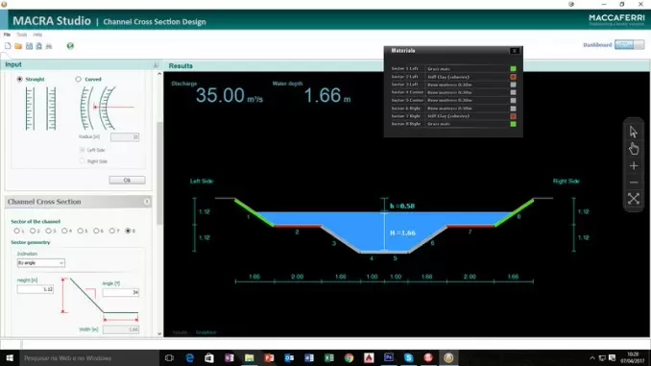The height and width of the screenshot is (366, 651).
Task: Zoom out with the minus tool
Action: [x=634, y=183]
